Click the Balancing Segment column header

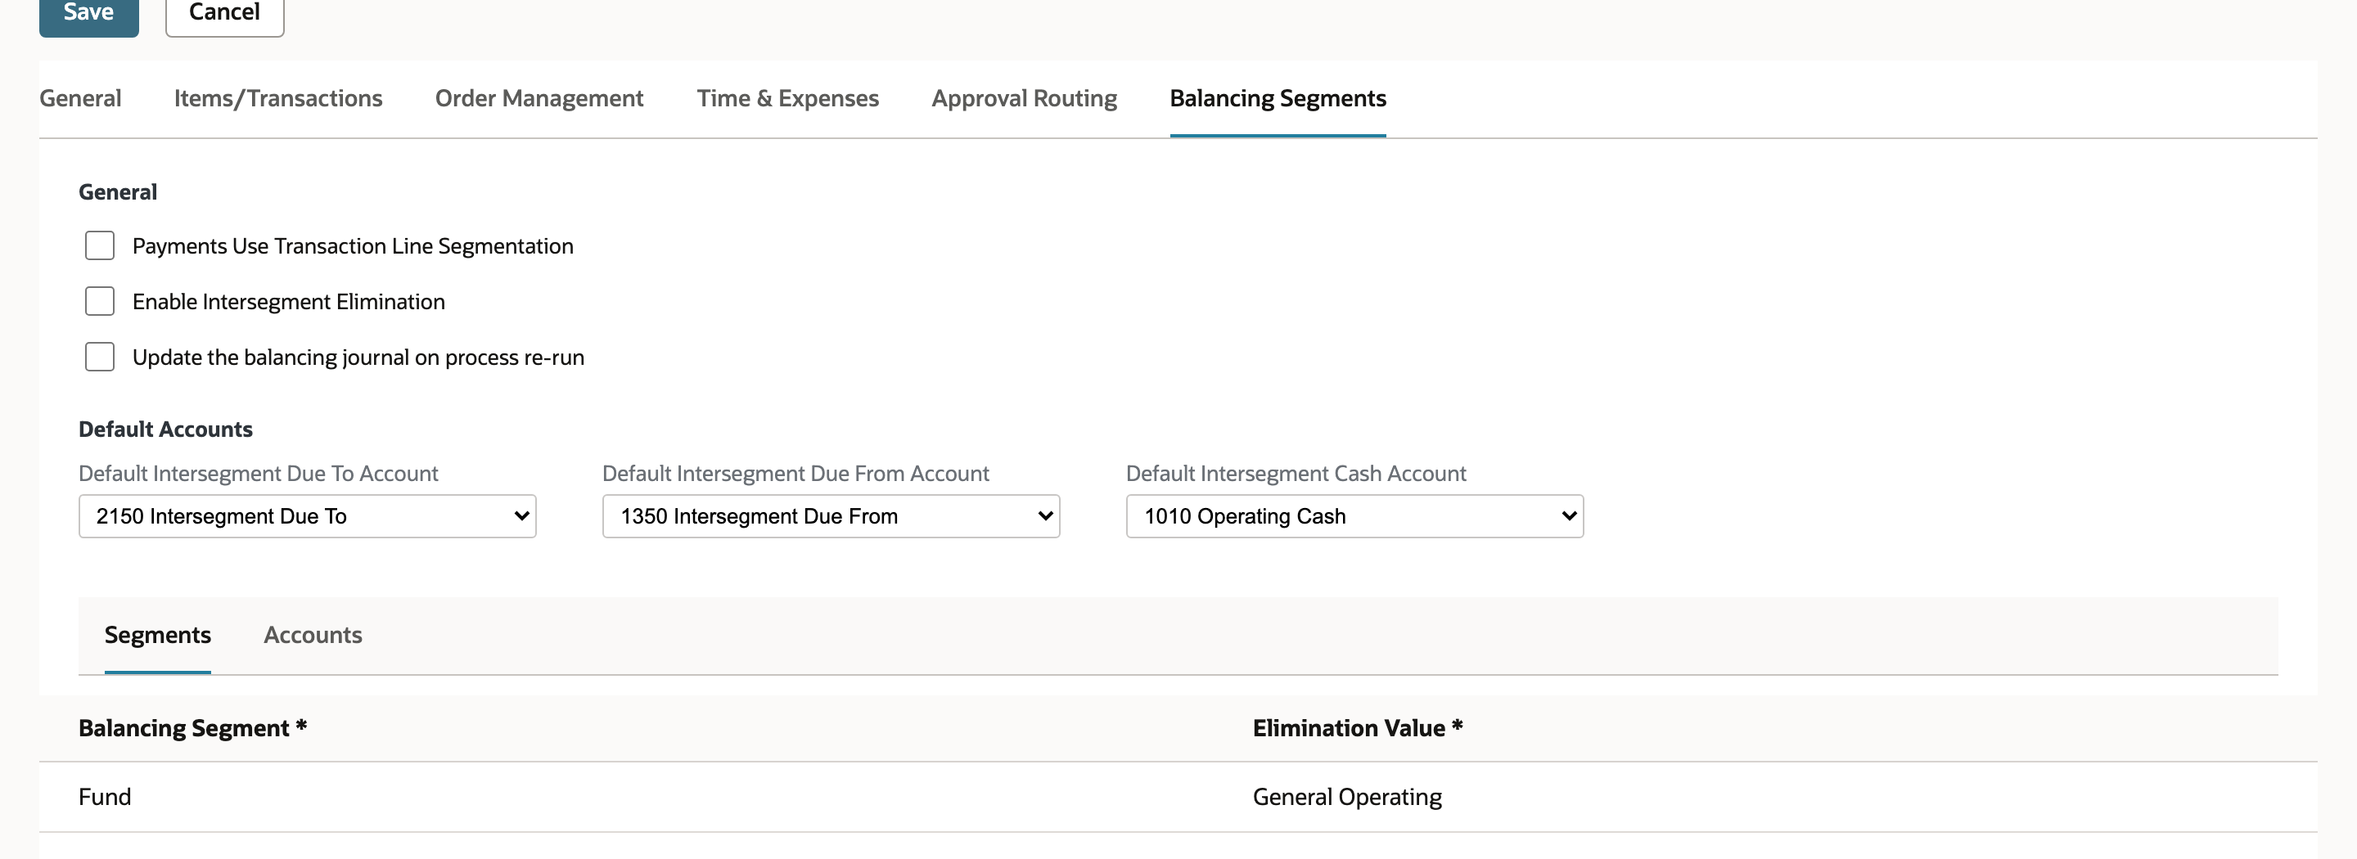point(193,728)
